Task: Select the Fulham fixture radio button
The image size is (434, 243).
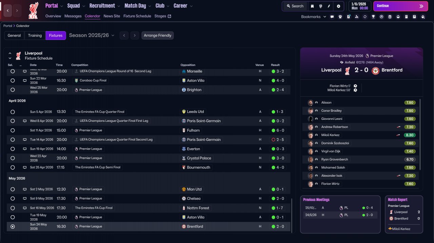Action: (x=13, y=130)
